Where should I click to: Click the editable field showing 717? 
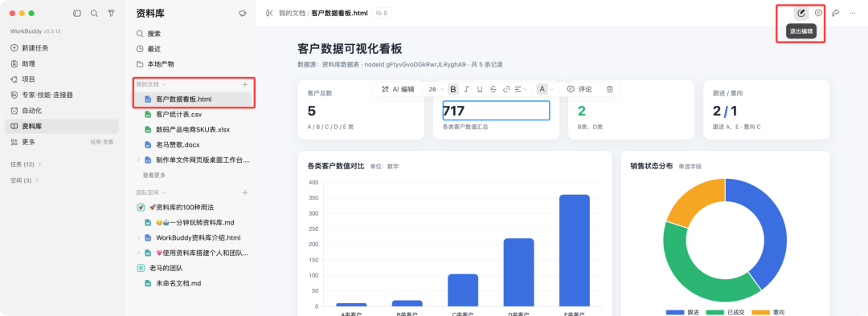(x=496, y=111)
